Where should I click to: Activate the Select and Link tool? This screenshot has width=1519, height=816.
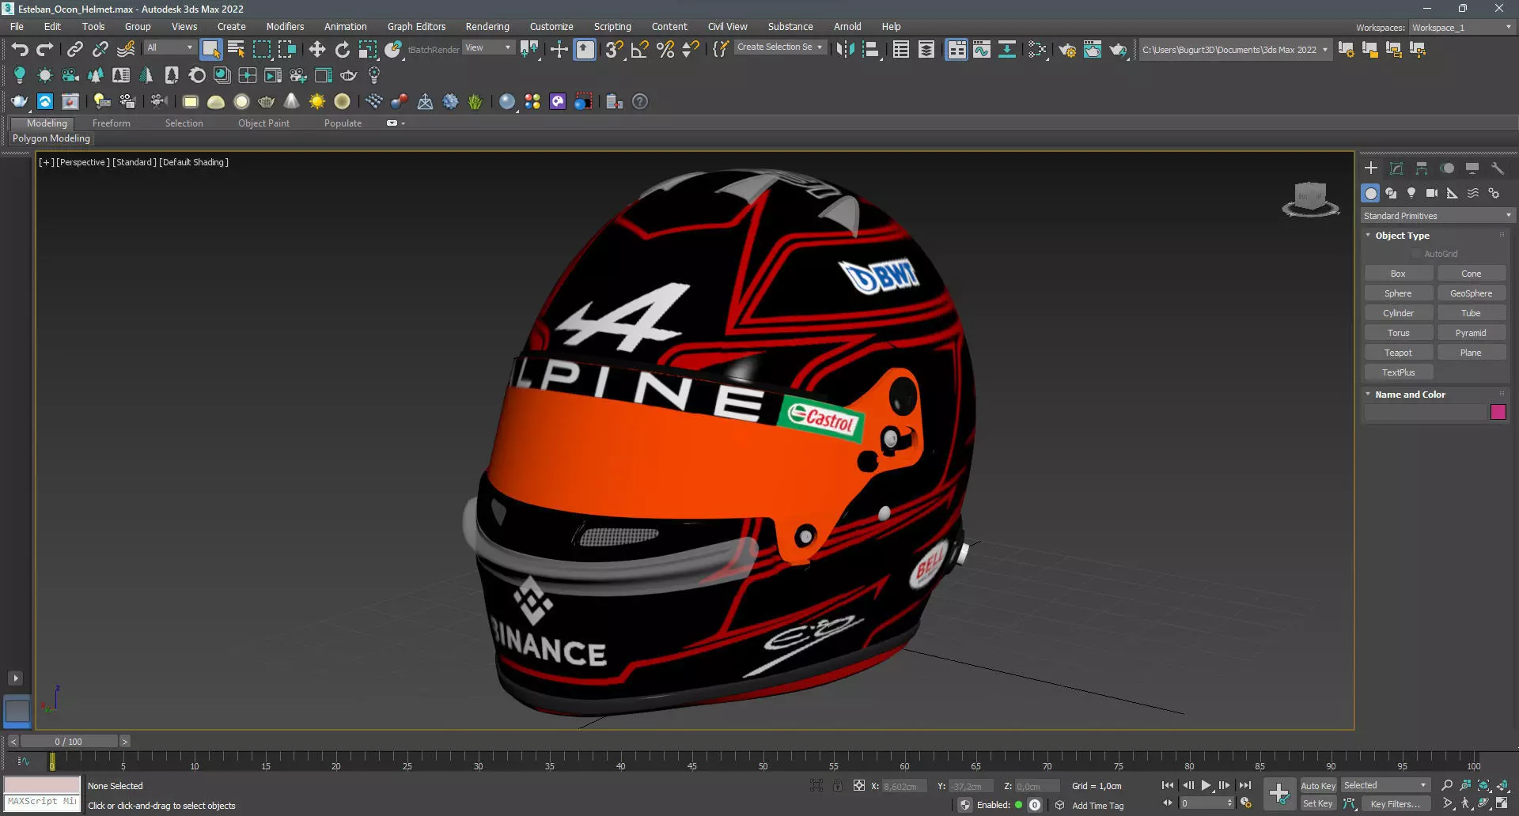tap(74, 50)
